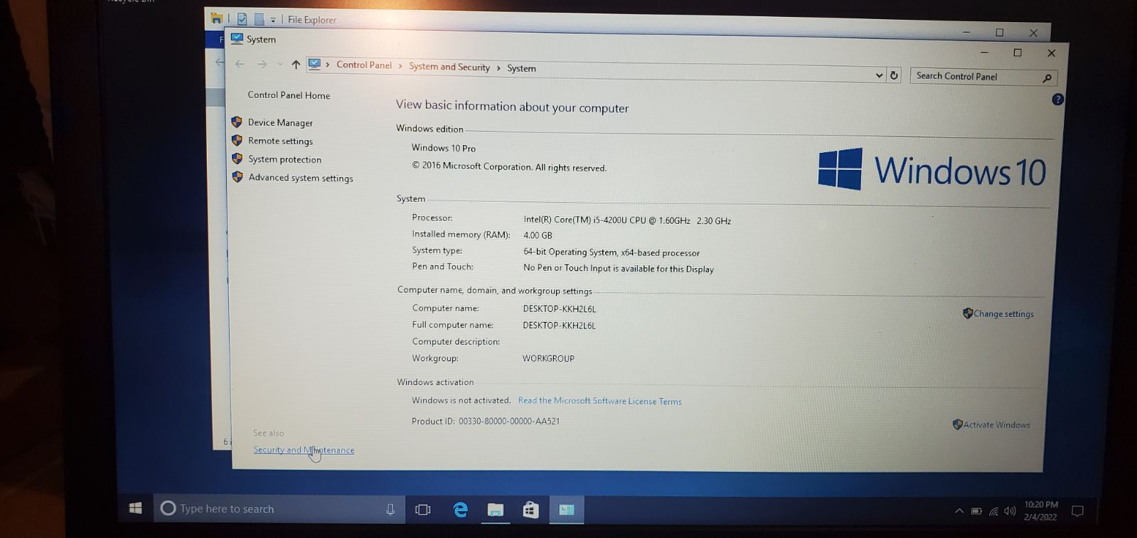This screenshot has height=538, width=1137.
Task: Click the shield icon beside System protection
Action: [237, 158]
